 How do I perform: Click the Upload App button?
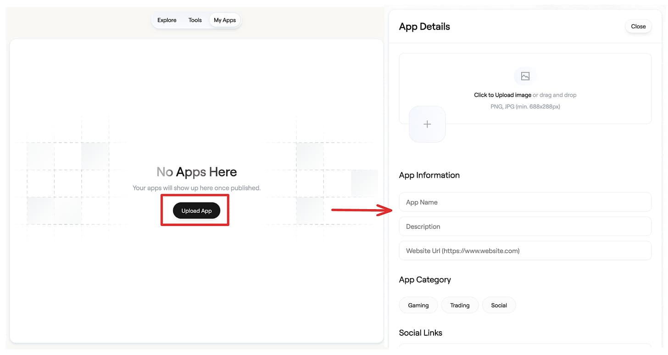(196, 211)
